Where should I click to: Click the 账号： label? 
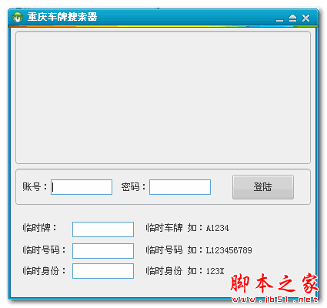point(35,187)
